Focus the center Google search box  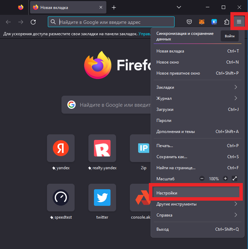click(x=106, y=105)
